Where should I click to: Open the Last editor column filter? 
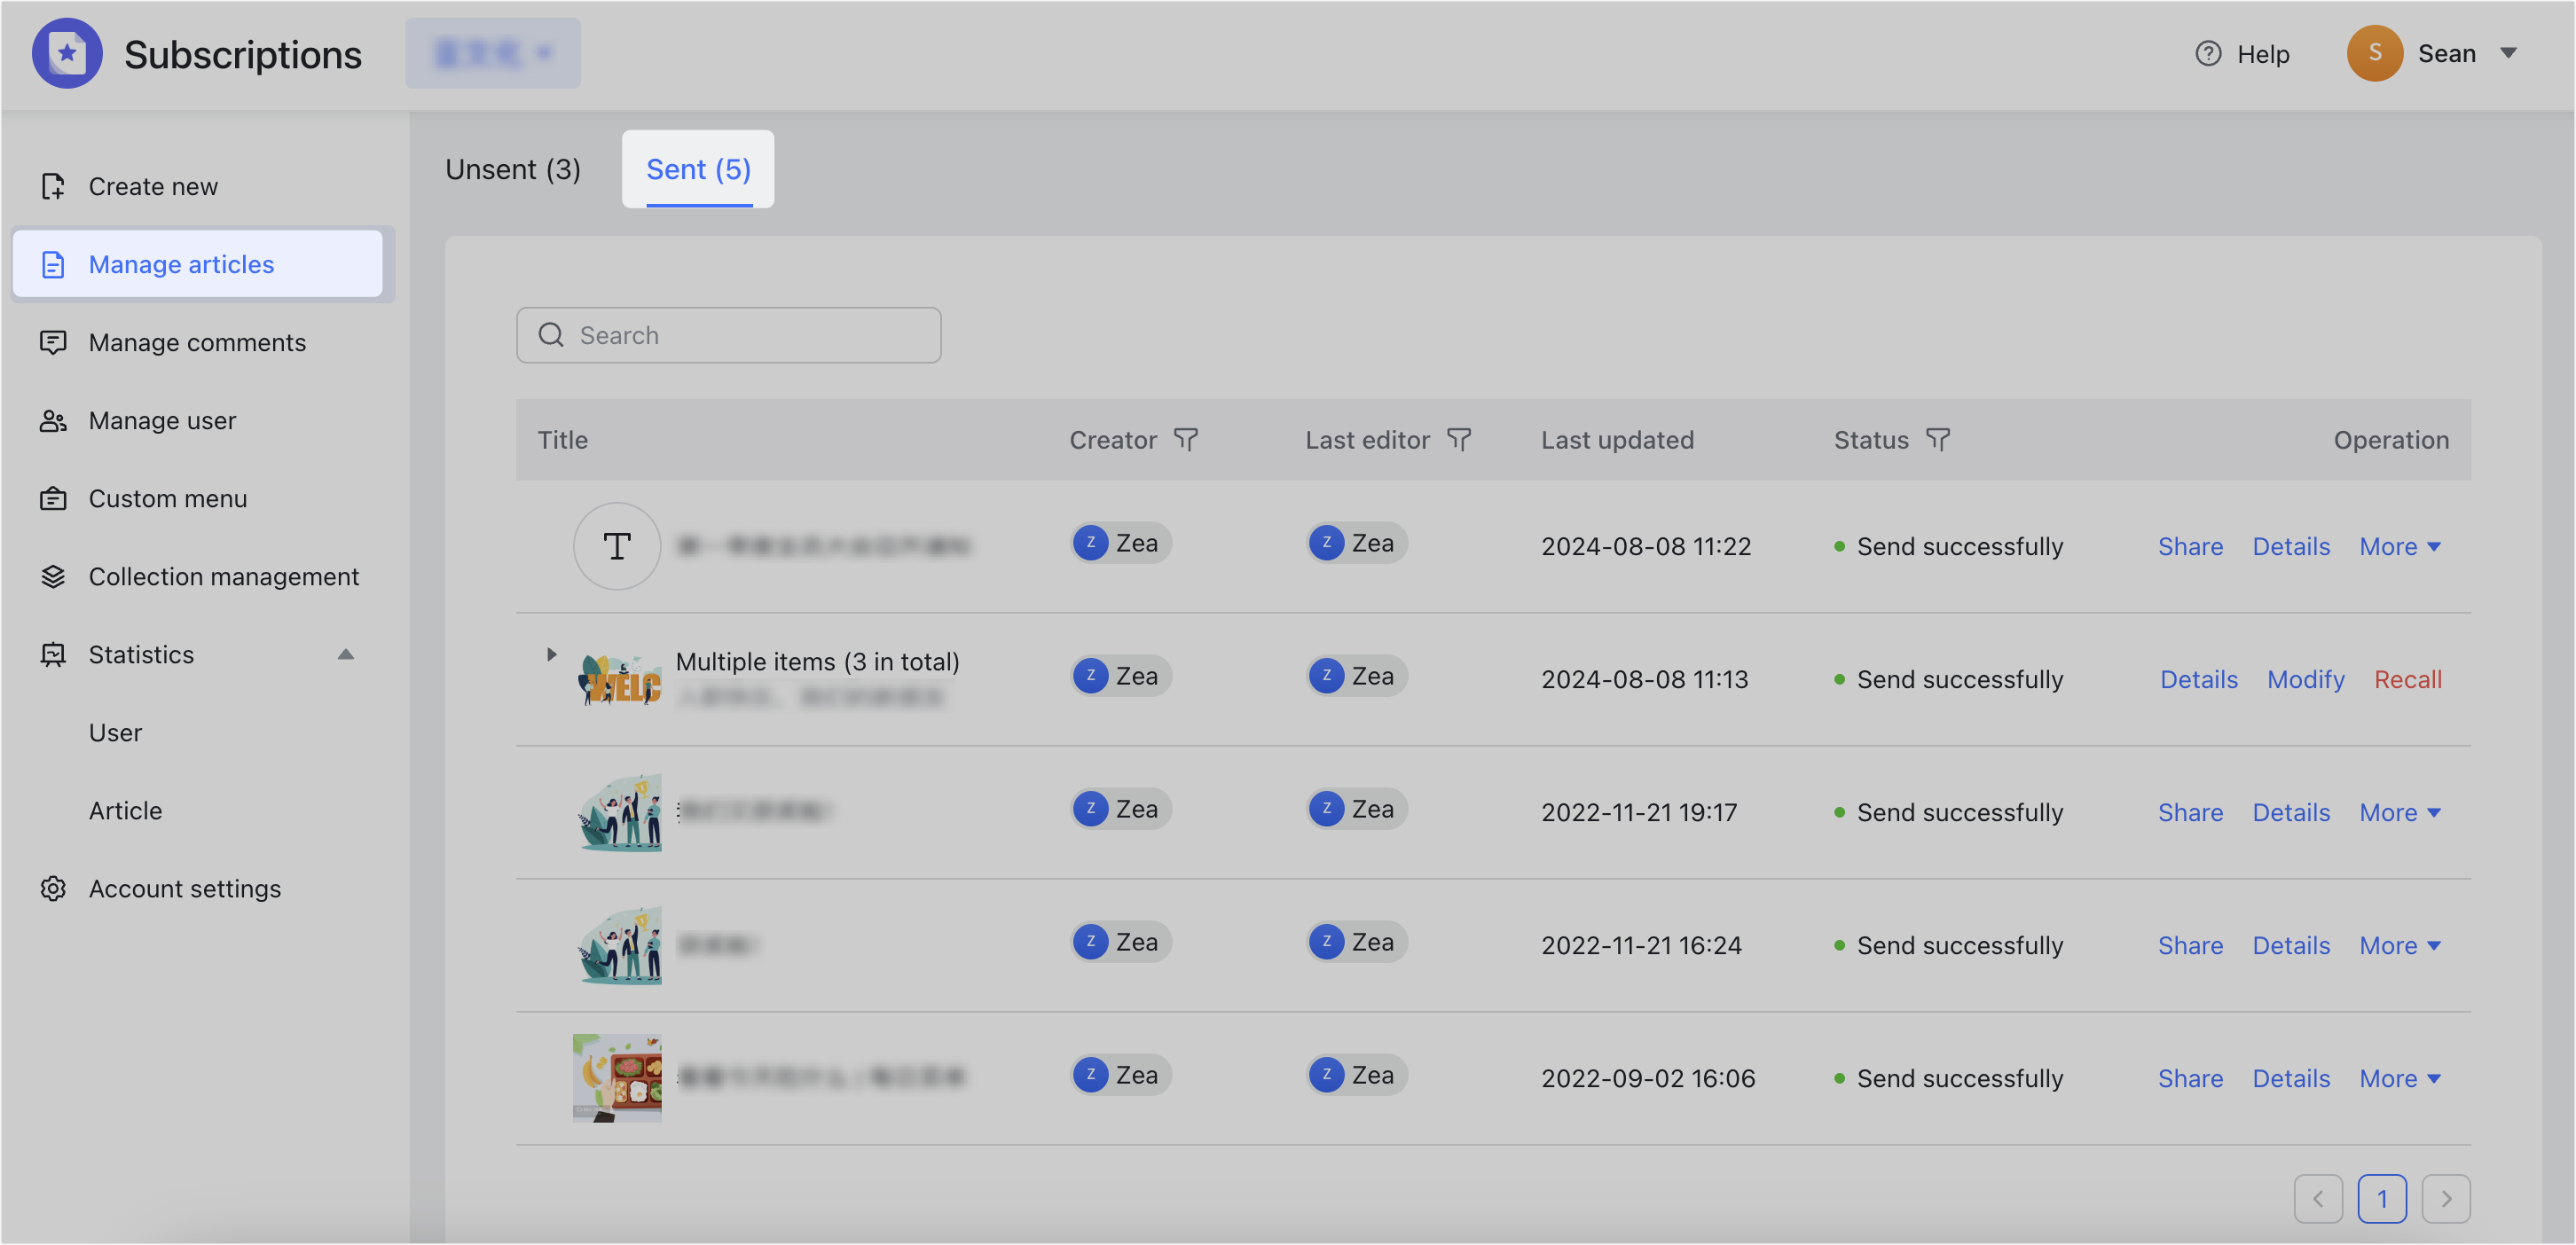click(1459, 439)
